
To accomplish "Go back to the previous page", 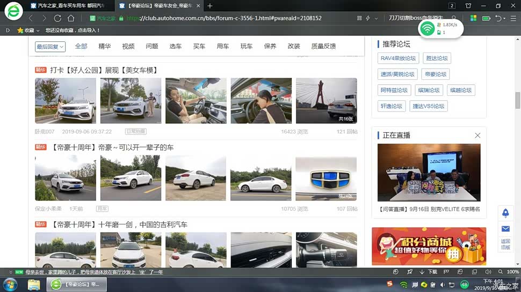I will pos(31,18).
